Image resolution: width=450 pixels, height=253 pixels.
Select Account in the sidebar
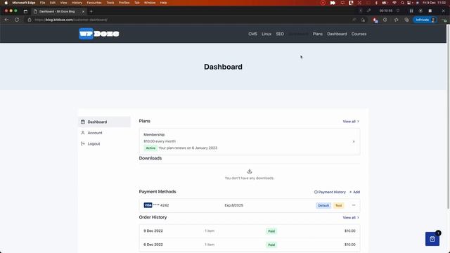pos(105,133)
